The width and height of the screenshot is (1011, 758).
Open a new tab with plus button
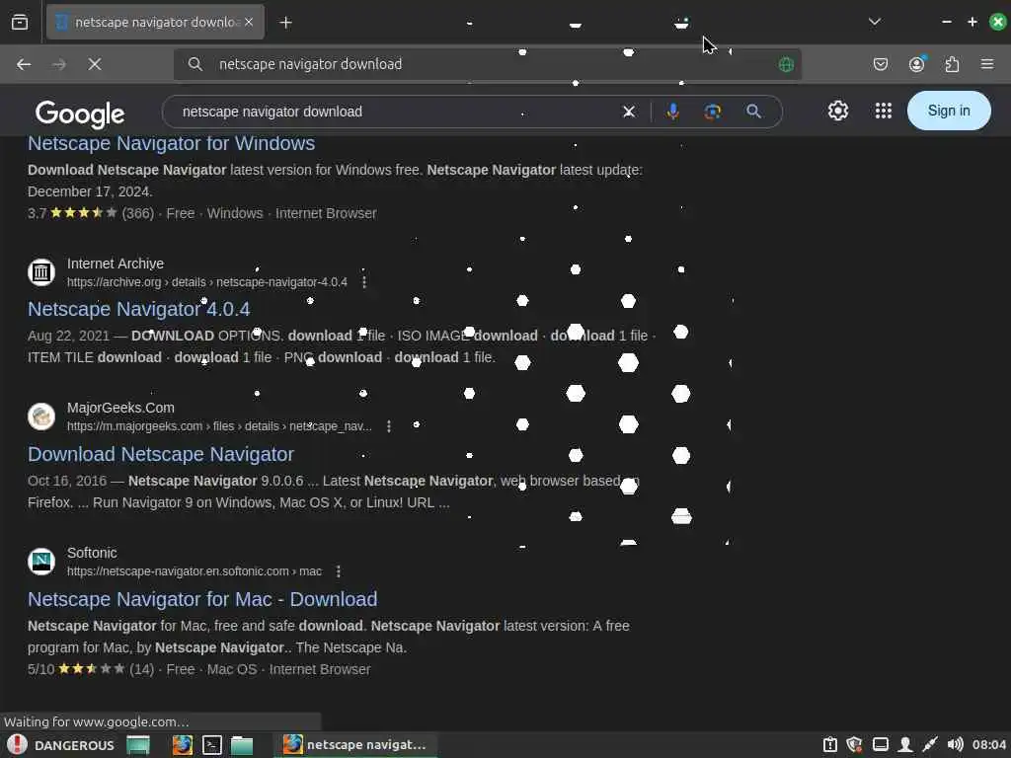(x=285, y=23)
